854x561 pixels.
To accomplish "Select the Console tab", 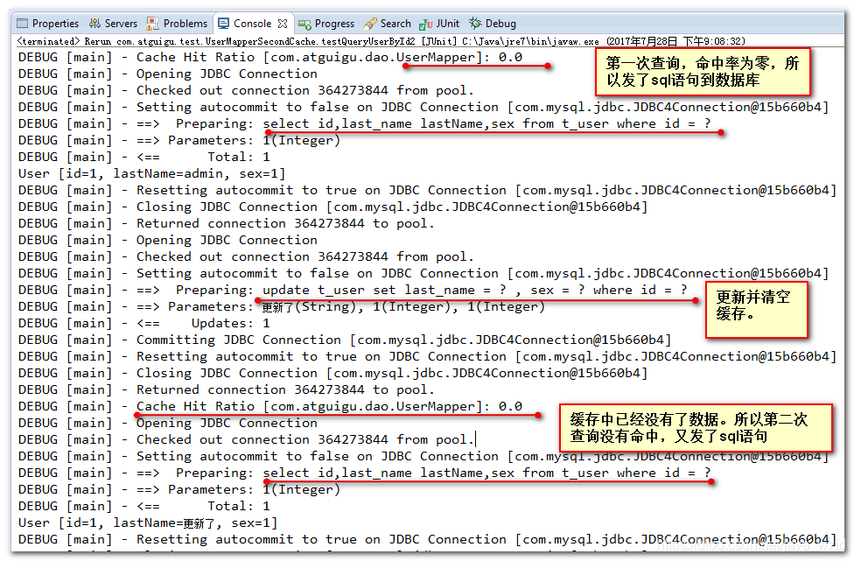I will pyautogui.click(x=252, y=24).
